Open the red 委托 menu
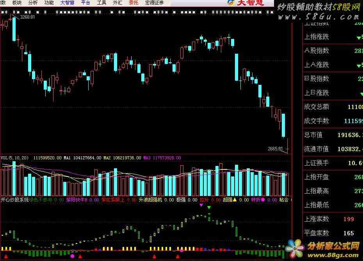 point(133,3)
